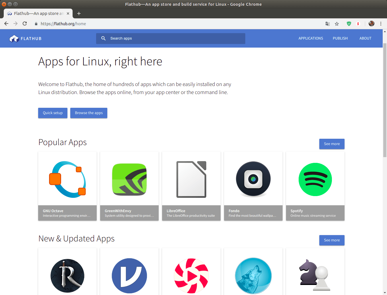Click 'The LibreOffice productivity suite' text
The width and height of the screenshot is (387, 295).
click(191, 216)
